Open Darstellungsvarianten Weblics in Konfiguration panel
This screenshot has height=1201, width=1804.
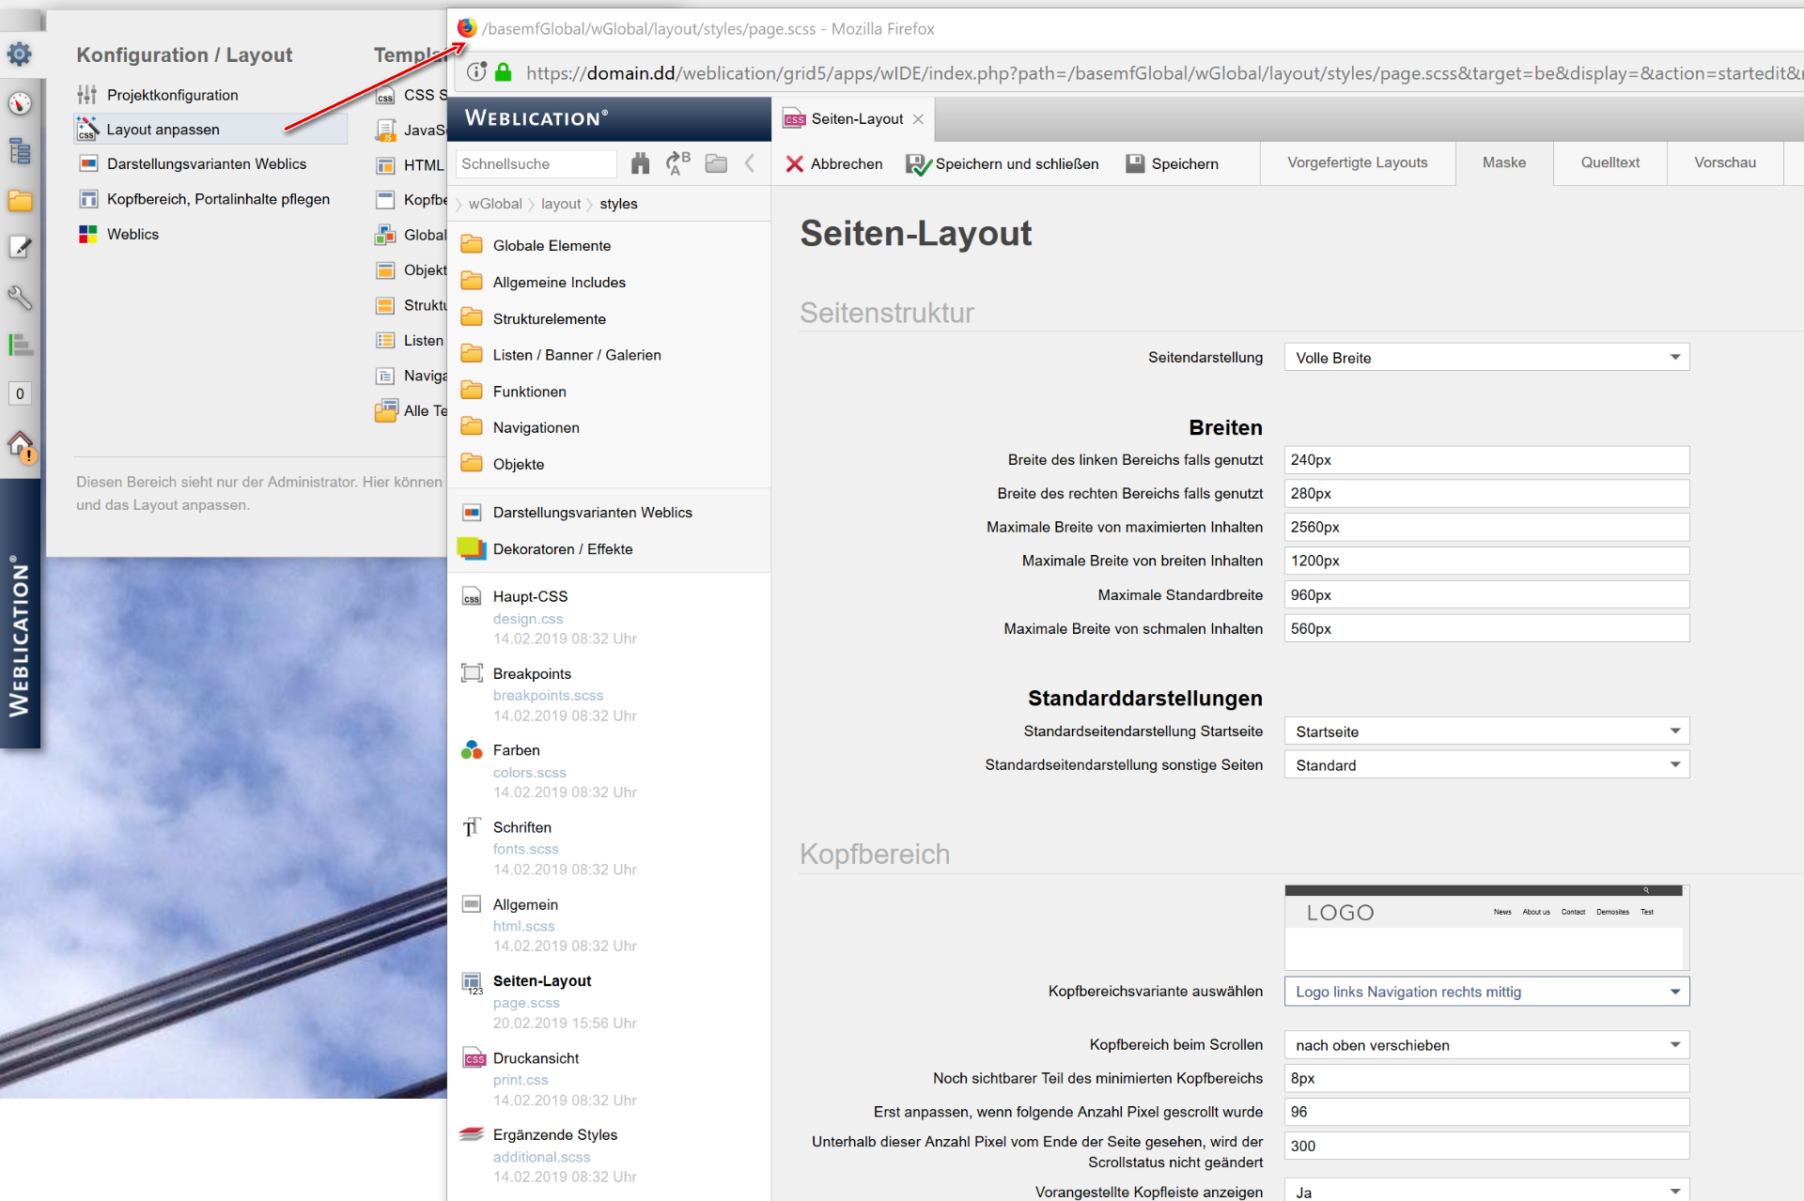(207, 164)
